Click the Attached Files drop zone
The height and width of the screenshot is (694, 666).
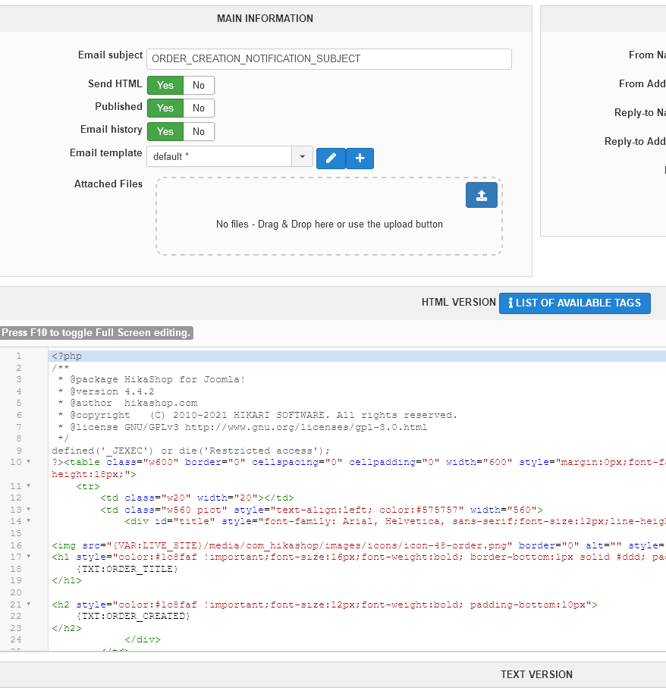click(x=328, y=224)
